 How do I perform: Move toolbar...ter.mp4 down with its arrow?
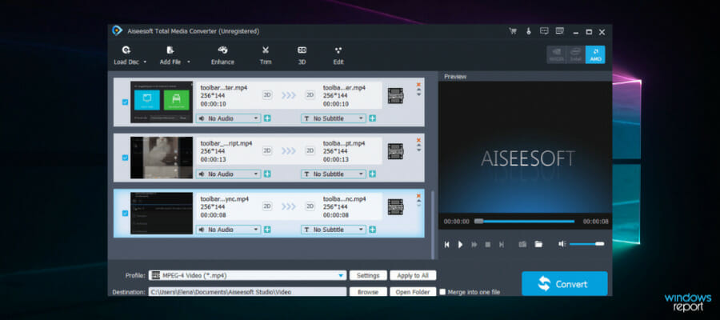tap(418, 94)
